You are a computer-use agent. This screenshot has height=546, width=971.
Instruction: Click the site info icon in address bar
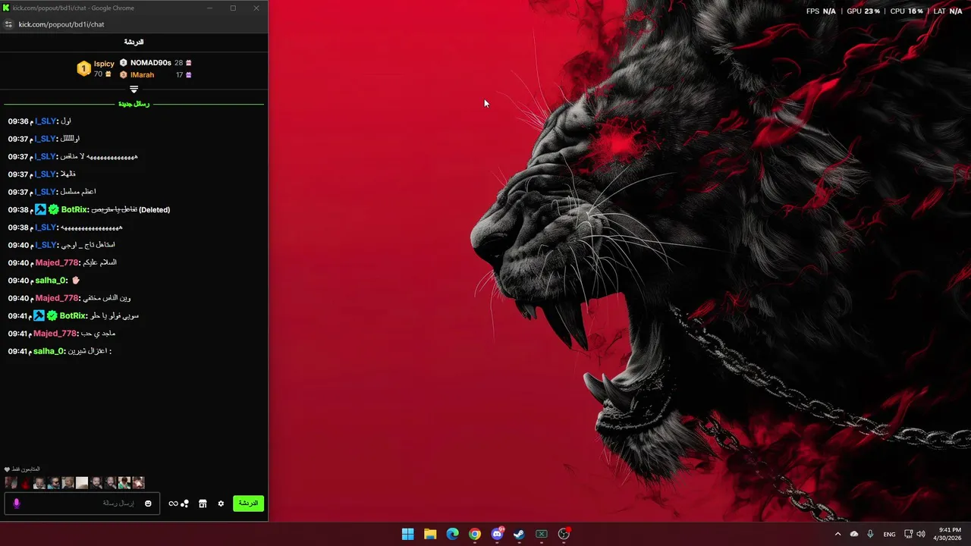8,24
